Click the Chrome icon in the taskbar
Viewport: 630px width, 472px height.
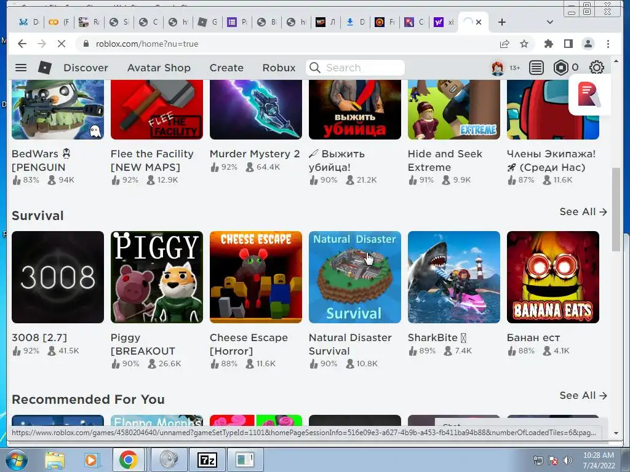tap(128, 460)
